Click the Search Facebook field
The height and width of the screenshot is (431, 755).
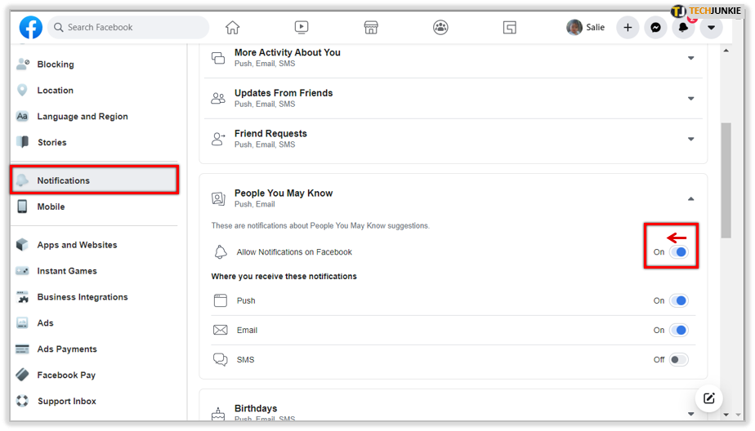128,28
